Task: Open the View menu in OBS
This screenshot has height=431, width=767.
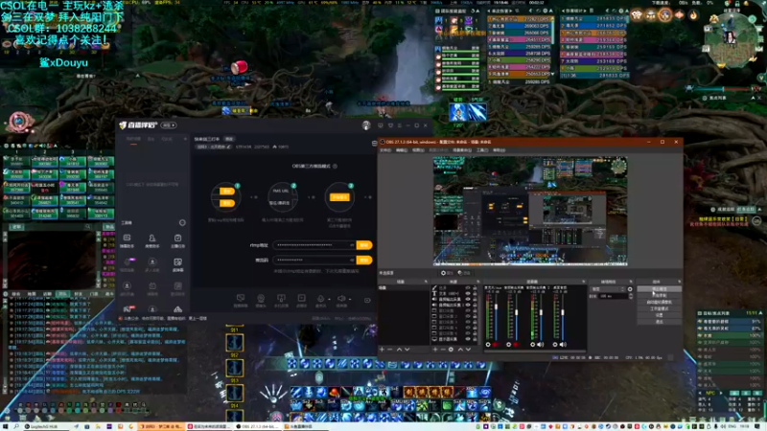Action: (418, 150)
